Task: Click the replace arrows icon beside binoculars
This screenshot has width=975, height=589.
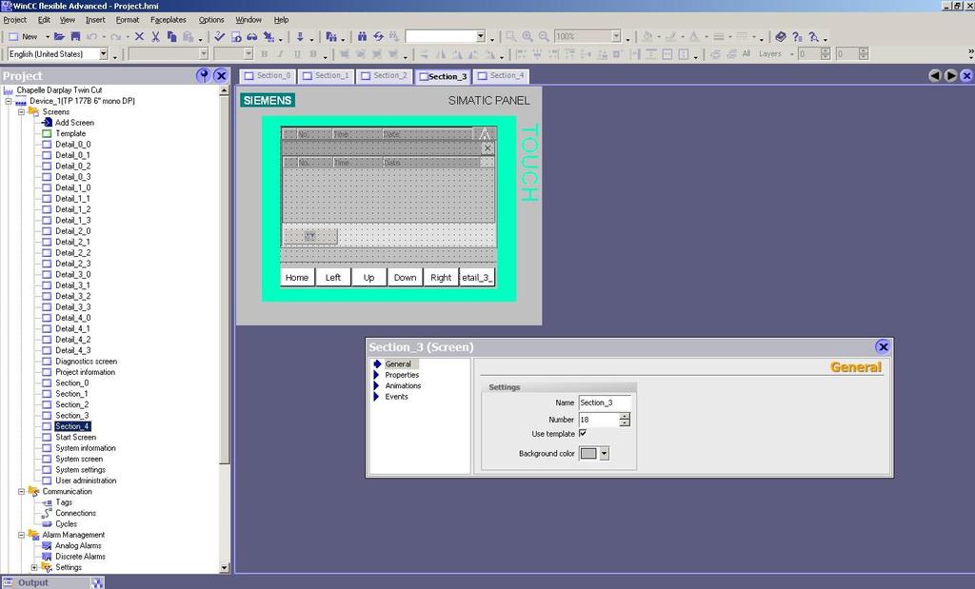Action: tap(378, 37)
